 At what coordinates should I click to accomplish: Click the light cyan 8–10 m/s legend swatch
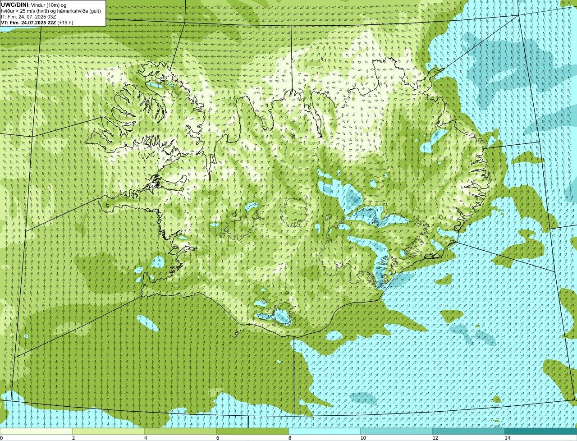[x=325, y=431]
